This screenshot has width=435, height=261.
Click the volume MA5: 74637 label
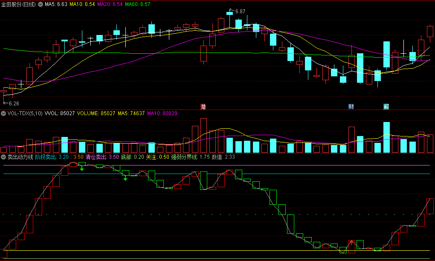(x=131, y=113)
